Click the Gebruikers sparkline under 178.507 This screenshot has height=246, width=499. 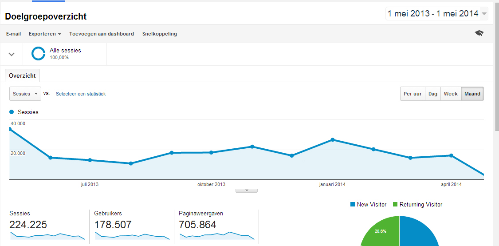132,236
